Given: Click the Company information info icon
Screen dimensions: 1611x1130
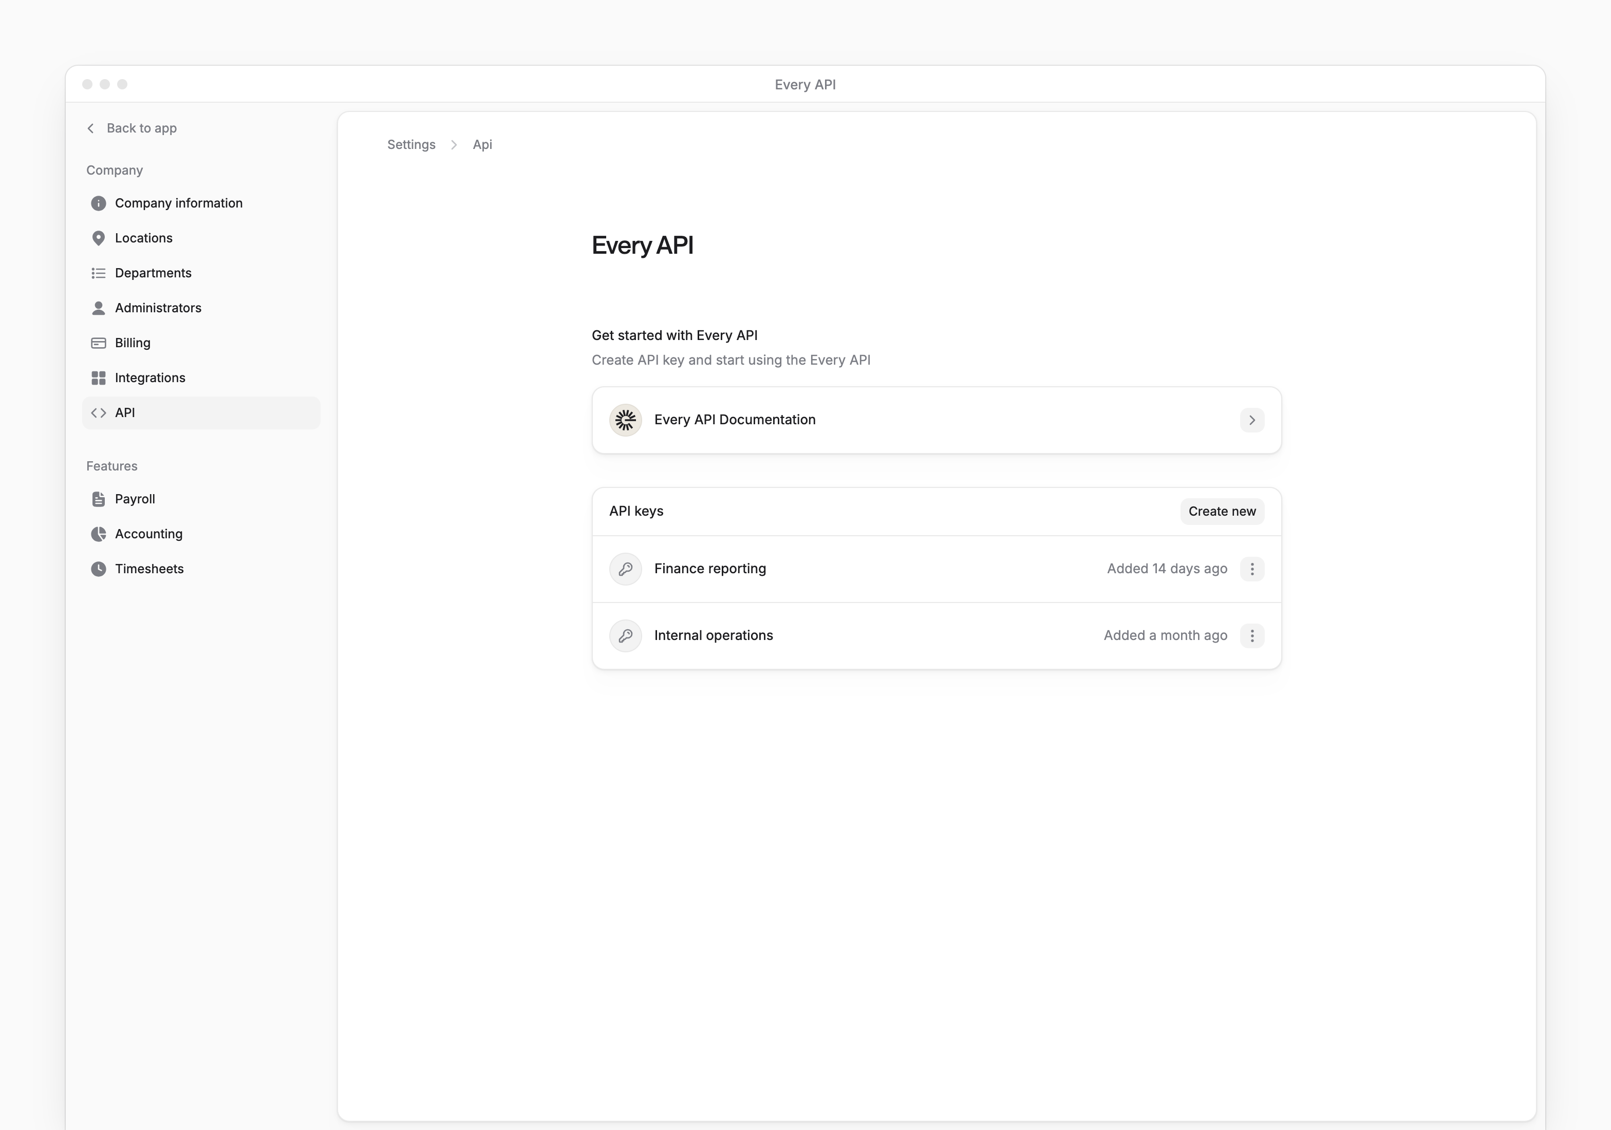Looking at the screenshot, I should [98, 203].
